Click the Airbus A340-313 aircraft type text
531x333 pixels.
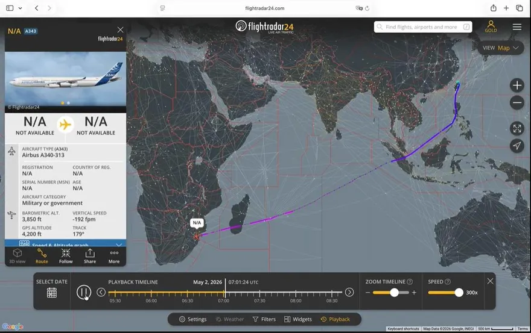43,155
